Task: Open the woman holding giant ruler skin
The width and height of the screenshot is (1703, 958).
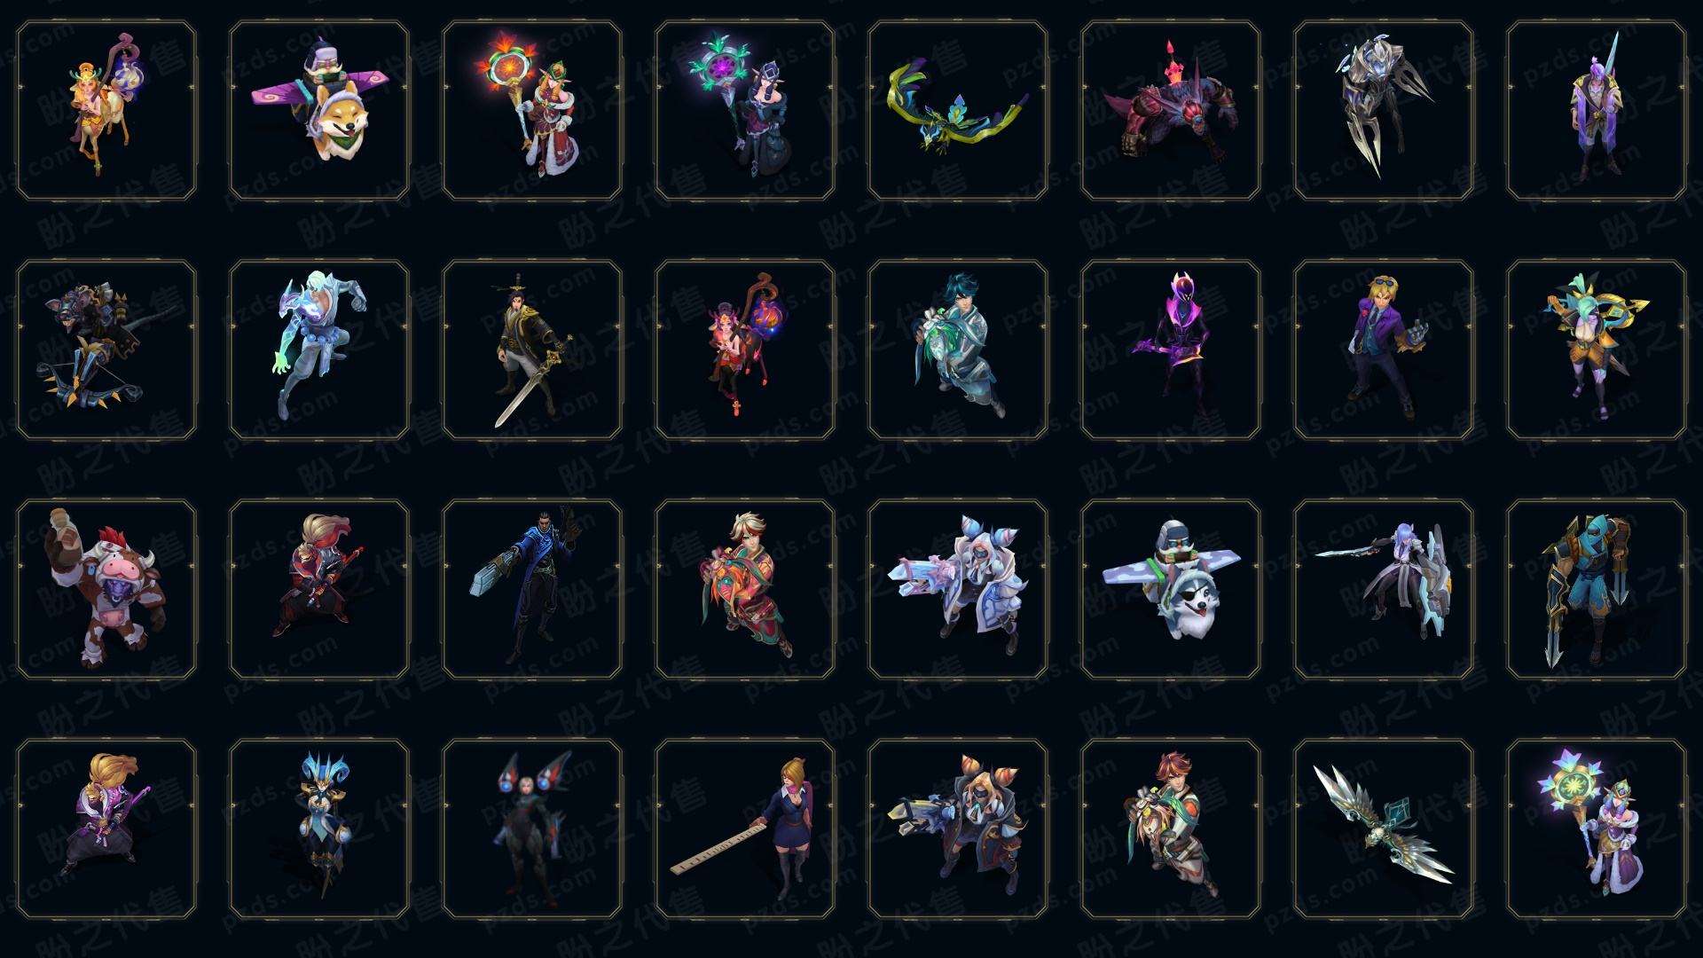Action: point(745,829)
